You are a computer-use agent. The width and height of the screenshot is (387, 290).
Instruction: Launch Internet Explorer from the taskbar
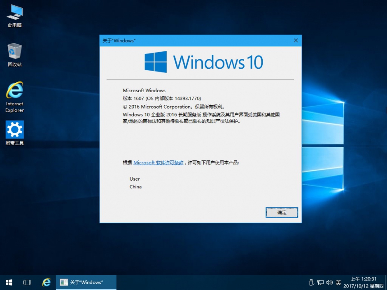click(x=46, y=282)
